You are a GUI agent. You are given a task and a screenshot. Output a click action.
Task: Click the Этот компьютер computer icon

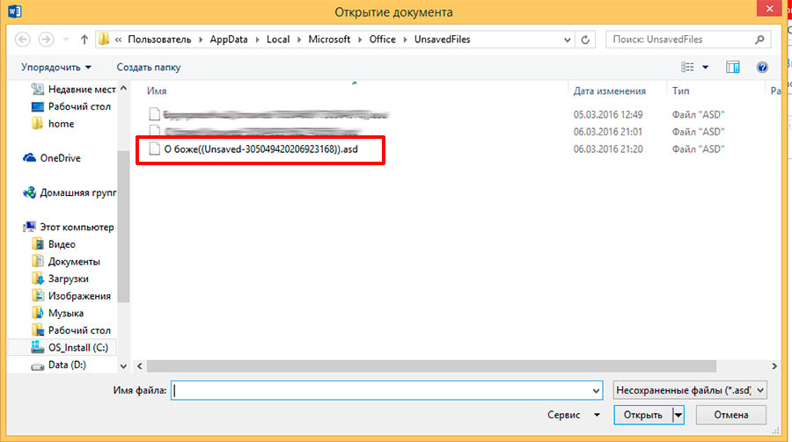pyautogui.click(x=30, y=227)
